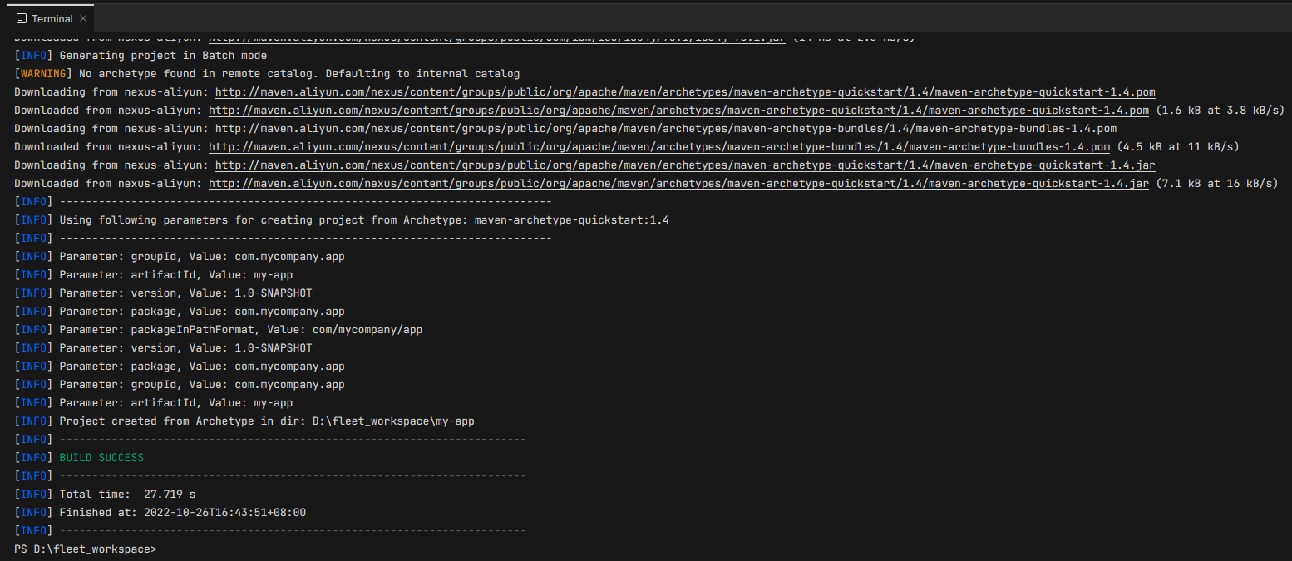Open the 'Downloading' maven-archetype-bundles-1.4.pom link
The width and height of the screenshot is (1292, 561).
(665, 129)
